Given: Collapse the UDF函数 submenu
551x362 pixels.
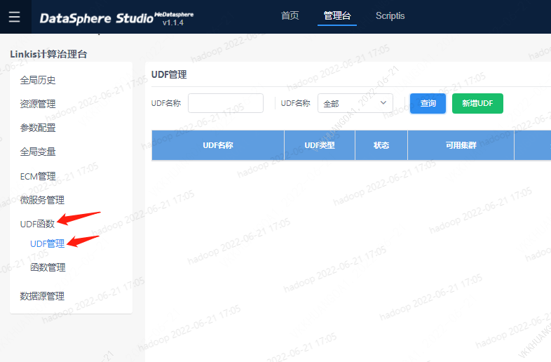Looking at the screenshot, I should pos(37,224).
